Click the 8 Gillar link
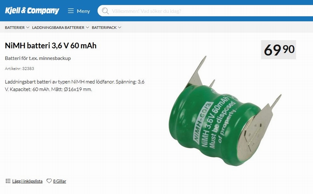Image resolution: width=313 pixels, height=194 pixels. click(x=59, y=181)
